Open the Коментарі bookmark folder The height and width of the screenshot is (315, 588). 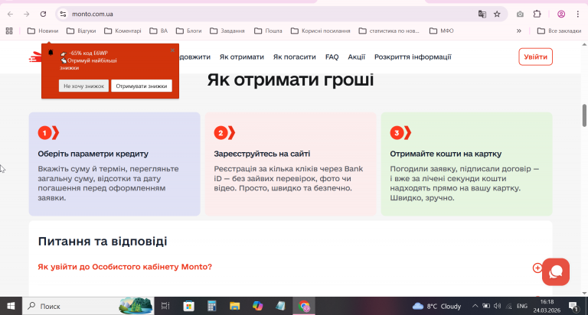(x=122, y=31)
